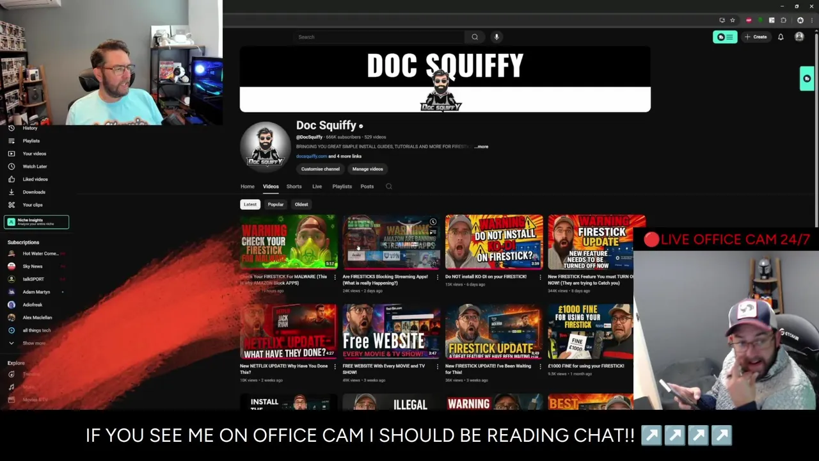Viewport: 819px width, 461px height.
Task: Open options for 'Are FIRESTICKS Blocking Streaming Apps'
Action: [438, 277]
